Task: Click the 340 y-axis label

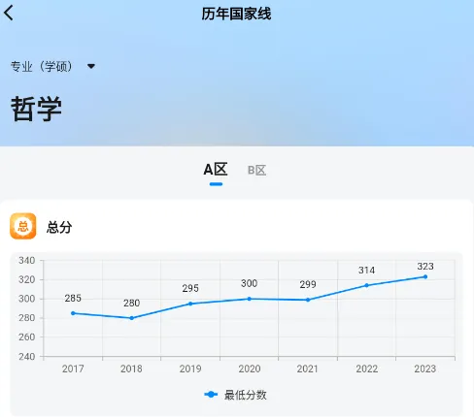Action: (x=27, y=260)
